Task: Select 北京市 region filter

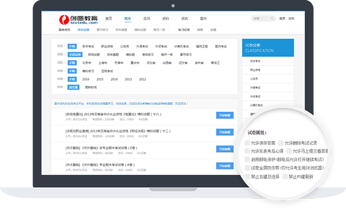Action: pos(86,63)
